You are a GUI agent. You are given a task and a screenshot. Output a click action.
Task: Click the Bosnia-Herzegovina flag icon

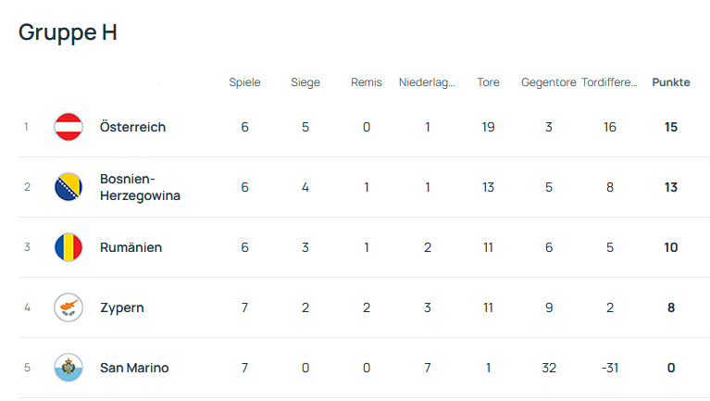(69, 187)
